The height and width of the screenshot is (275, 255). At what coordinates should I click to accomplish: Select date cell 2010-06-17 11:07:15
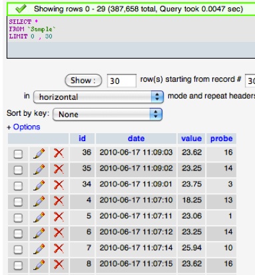[136, 264]
